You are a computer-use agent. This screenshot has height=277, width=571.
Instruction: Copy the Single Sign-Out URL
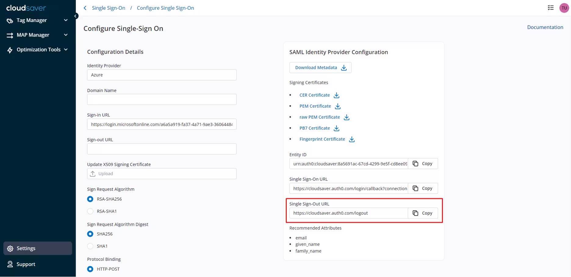click(422, 213)
